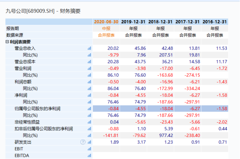240x159 pixels.
Task: Collapse the 利润表摘要 section
Action: point(7,42)
